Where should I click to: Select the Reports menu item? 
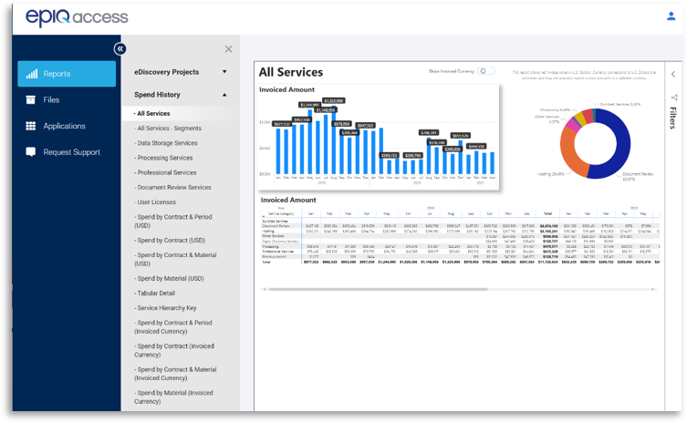coord(67,74)
